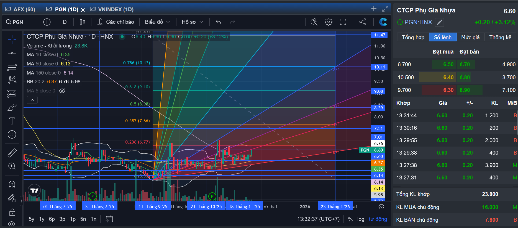518x228 pixels.
Task: Collapse the indicator legend list
Action: [x=32, y=100]
